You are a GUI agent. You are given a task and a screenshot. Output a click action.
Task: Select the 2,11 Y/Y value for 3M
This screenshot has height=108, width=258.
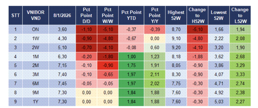[x=155, y=74]
